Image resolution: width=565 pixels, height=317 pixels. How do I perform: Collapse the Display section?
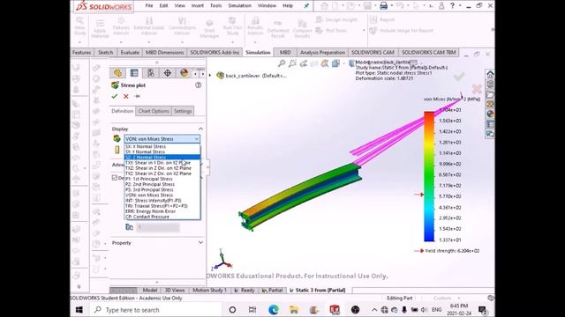pos(200,129)
